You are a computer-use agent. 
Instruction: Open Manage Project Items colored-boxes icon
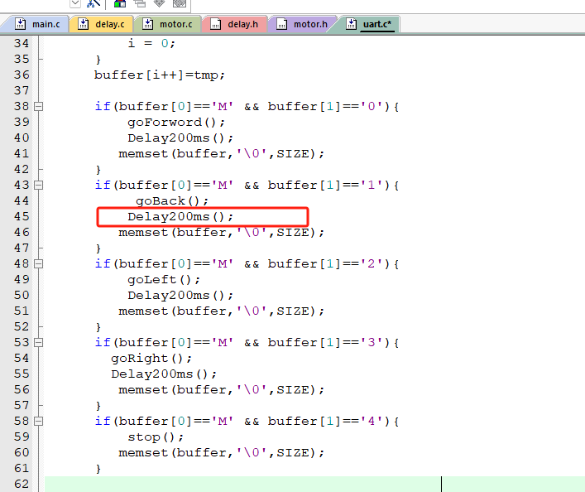120,4
